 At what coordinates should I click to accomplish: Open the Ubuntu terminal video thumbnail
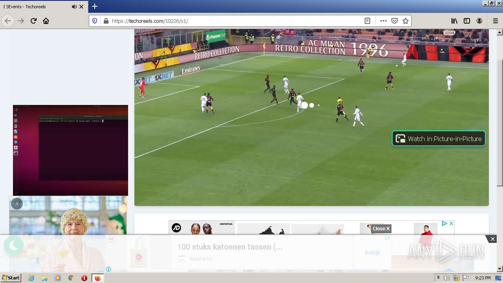(x=70, y=150)
